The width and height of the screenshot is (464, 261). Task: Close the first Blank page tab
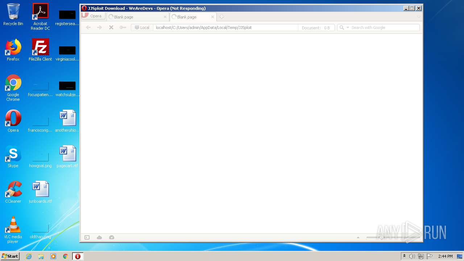(x=165, y=17)
